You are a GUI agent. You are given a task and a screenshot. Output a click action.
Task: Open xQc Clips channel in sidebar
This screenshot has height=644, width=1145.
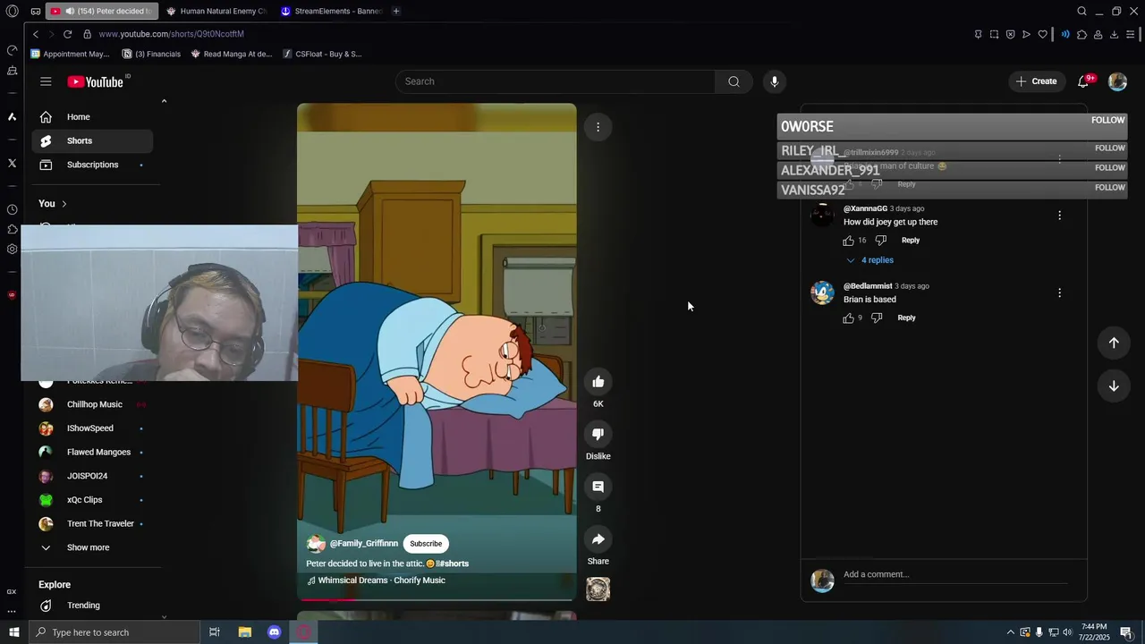pos(92,500)
